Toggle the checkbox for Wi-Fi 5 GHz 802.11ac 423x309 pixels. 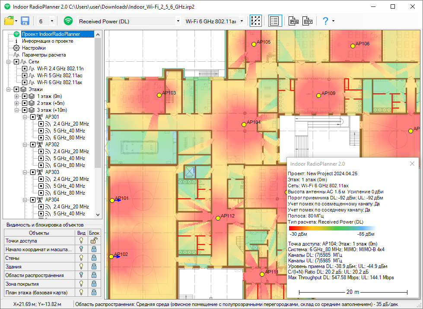(25, 76)
